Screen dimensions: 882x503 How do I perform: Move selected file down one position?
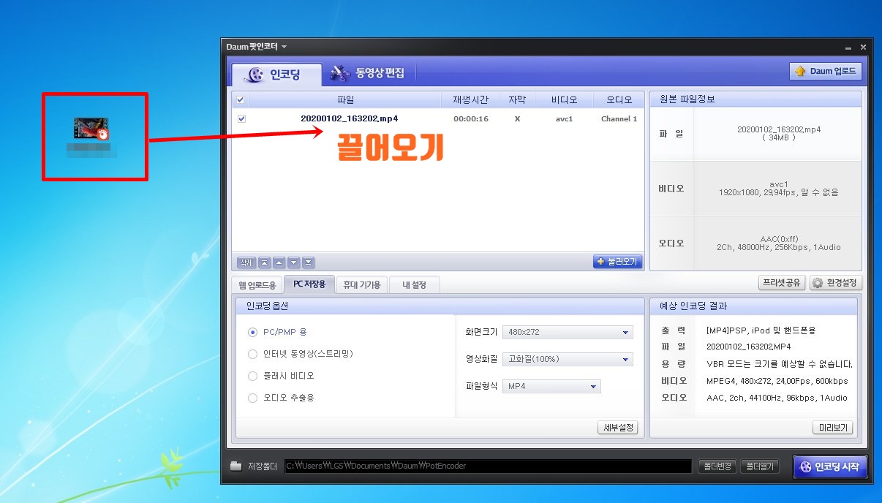(x=293, y=262)
